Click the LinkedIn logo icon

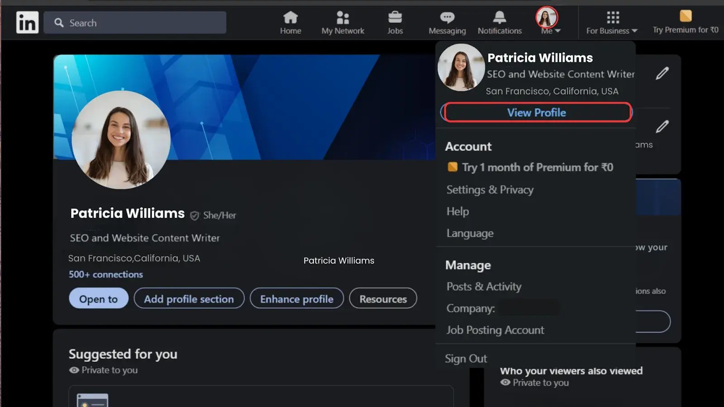point(27,23)
